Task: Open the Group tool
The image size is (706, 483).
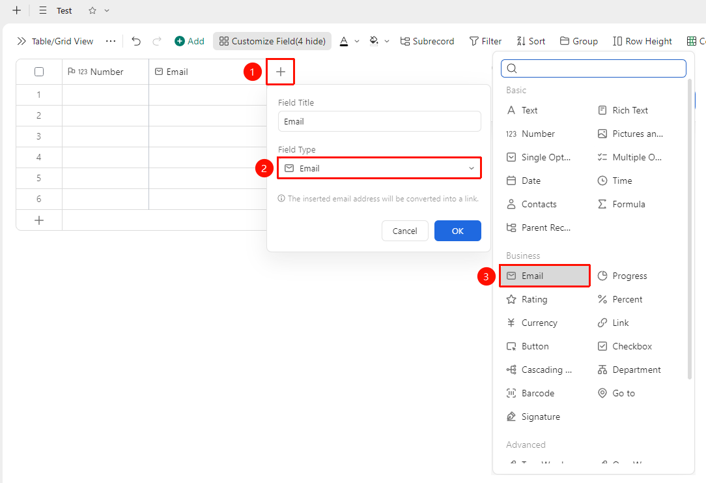Action: 579,41
